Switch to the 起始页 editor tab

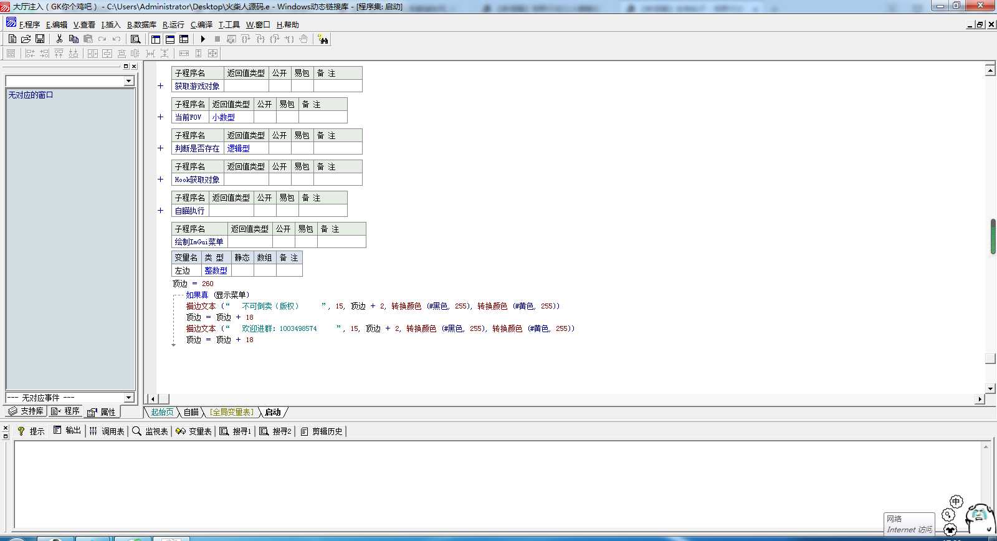click(x=162, y=412)
